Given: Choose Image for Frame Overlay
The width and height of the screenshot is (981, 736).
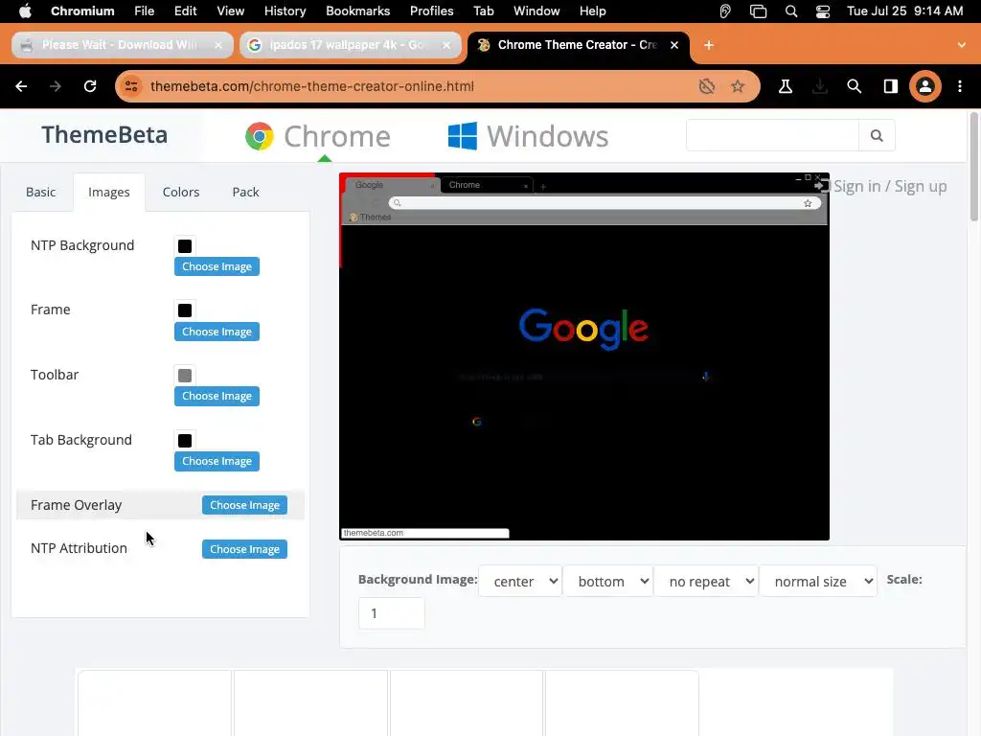Looking at the screenshot, I should [244, 505].
